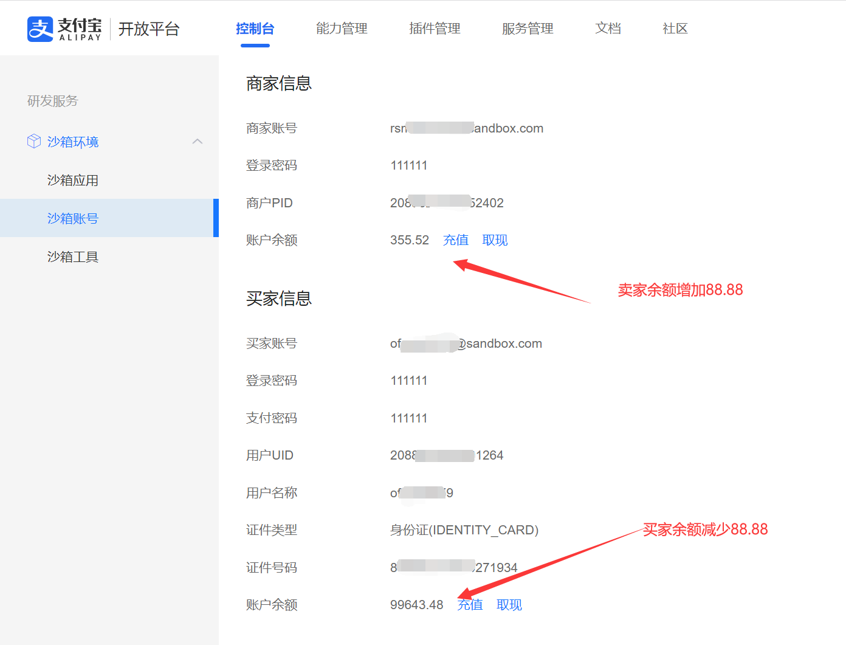Viewport: 846px width, 645px height.
Task: Open the 控制台 tab
Action: click(x=255, y=29)
